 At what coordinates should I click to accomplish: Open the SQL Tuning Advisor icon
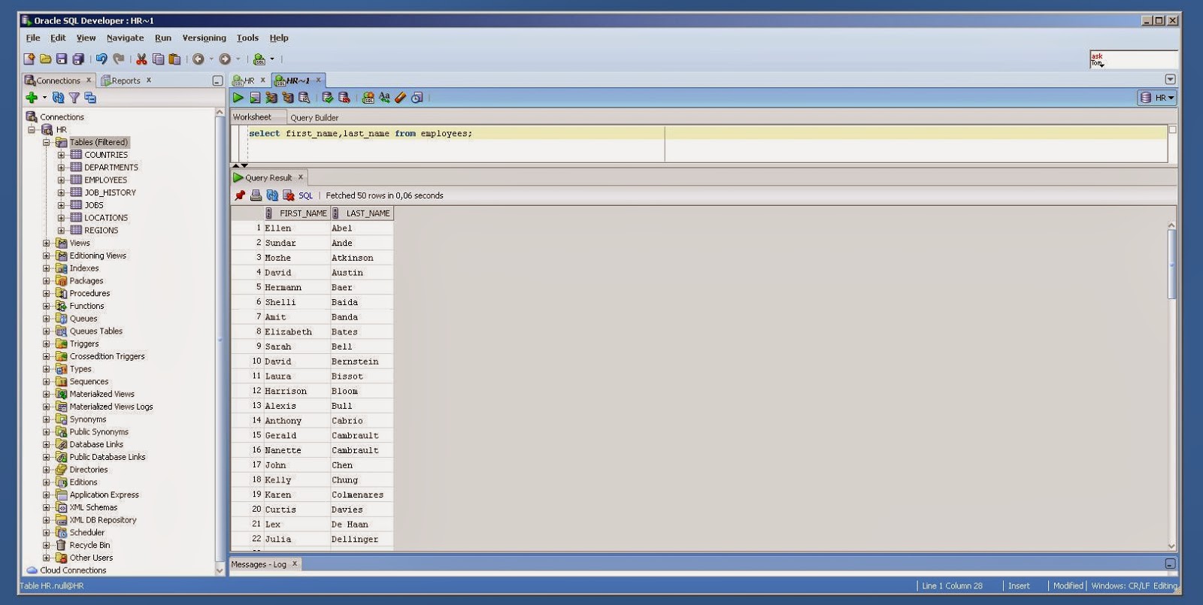(x=305, y=98)
